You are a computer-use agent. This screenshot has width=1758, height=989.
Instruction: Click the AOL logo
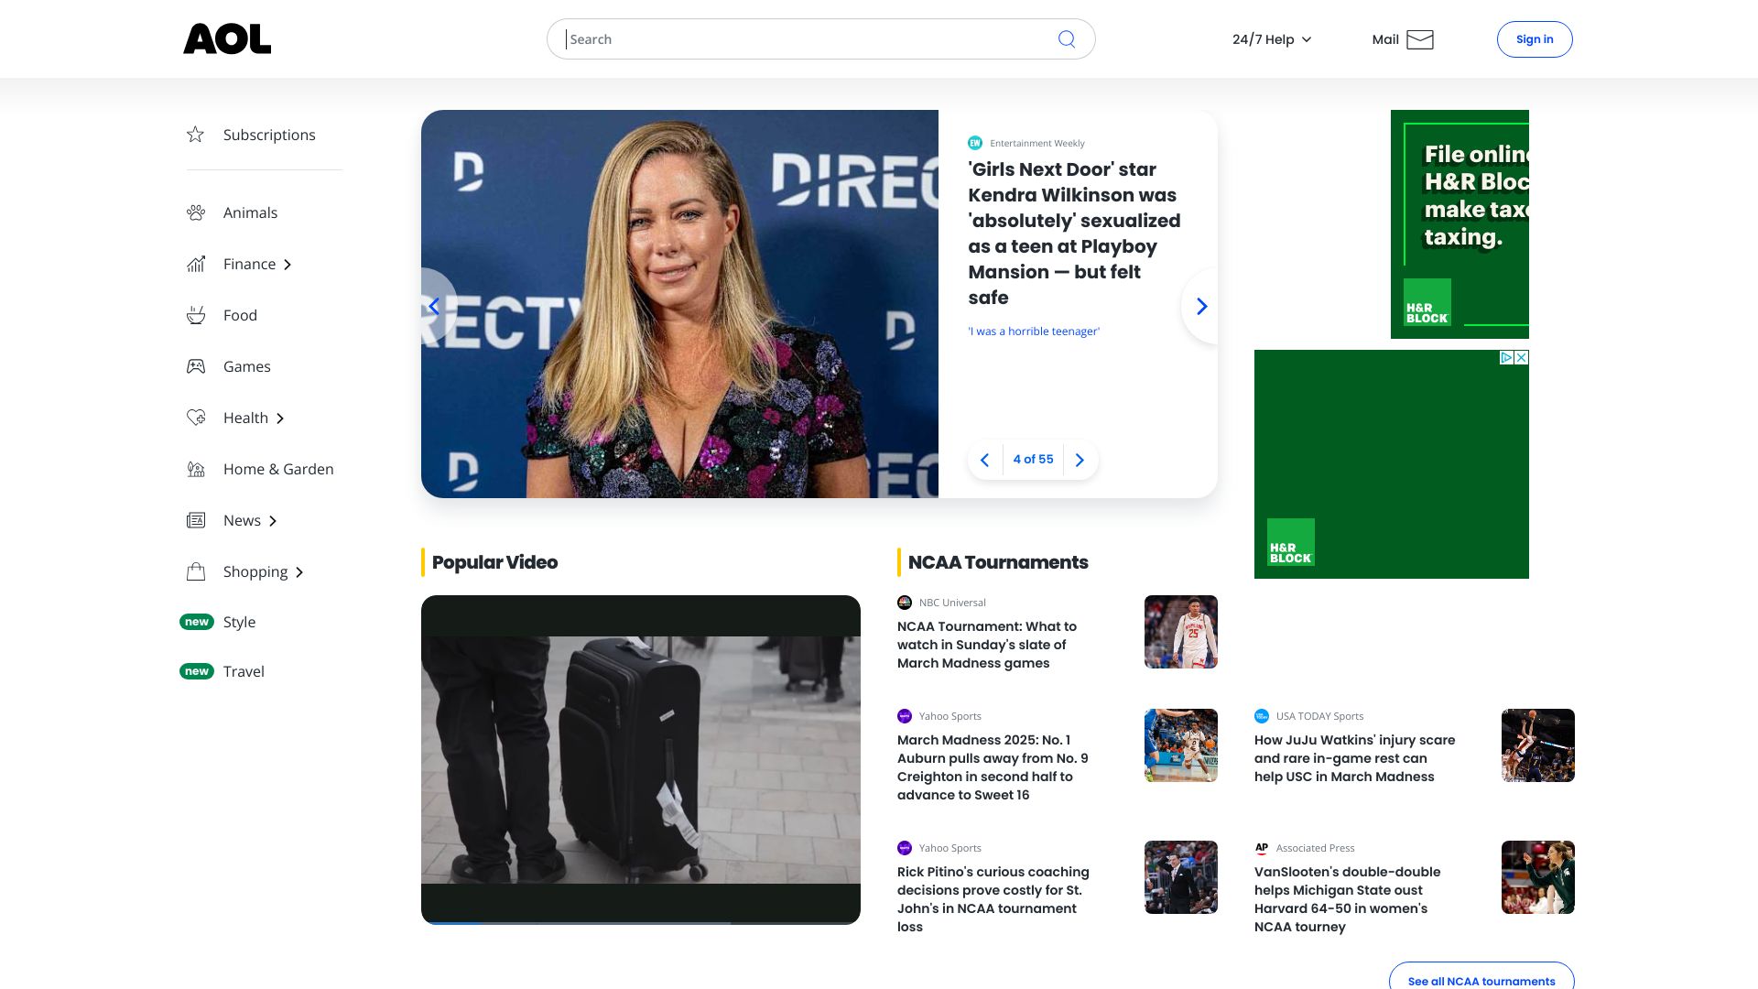[227, 39]
